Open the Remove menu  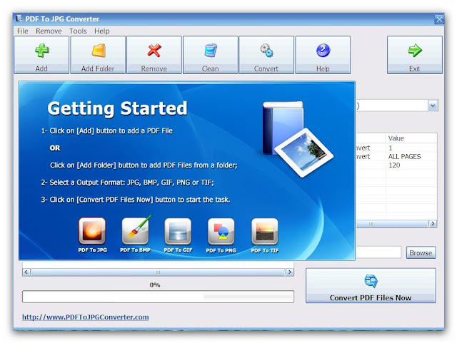[49, 31]
